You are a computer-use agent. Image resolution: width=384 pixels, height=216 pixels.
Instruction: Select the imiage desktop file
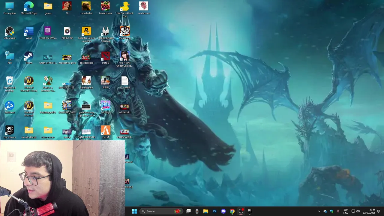(67, 134)
